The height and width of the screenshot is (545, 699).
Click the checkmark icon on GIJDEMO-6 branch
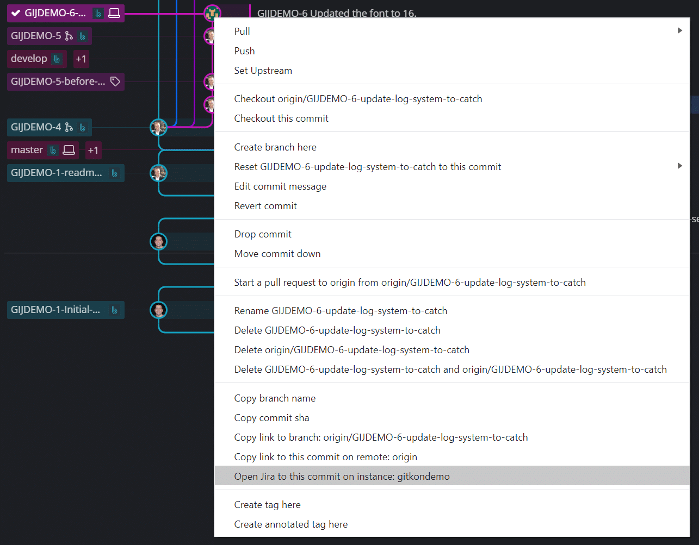coord(15,12)
